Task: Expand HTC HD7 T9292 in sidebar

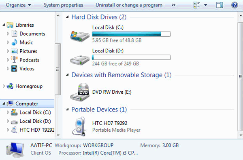Action: coord(8,130)
